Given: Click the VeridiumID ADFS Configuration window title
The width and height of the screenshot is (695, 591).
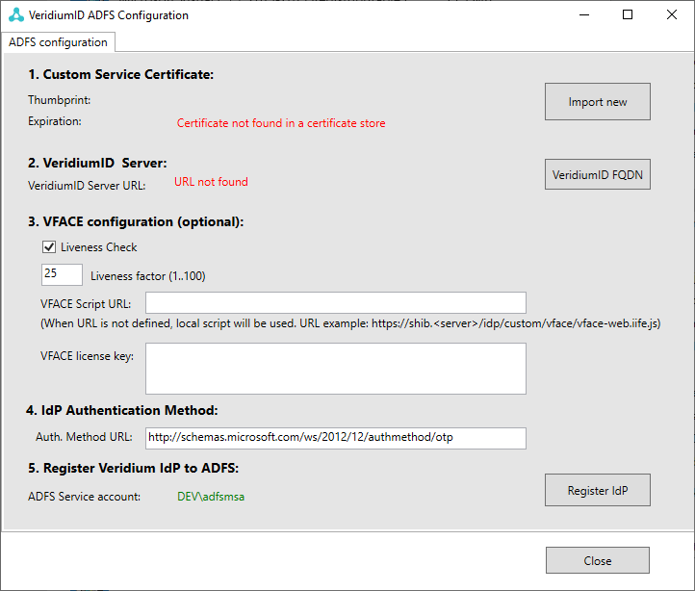Looking at the screenshot, I should tap(109, 15).
